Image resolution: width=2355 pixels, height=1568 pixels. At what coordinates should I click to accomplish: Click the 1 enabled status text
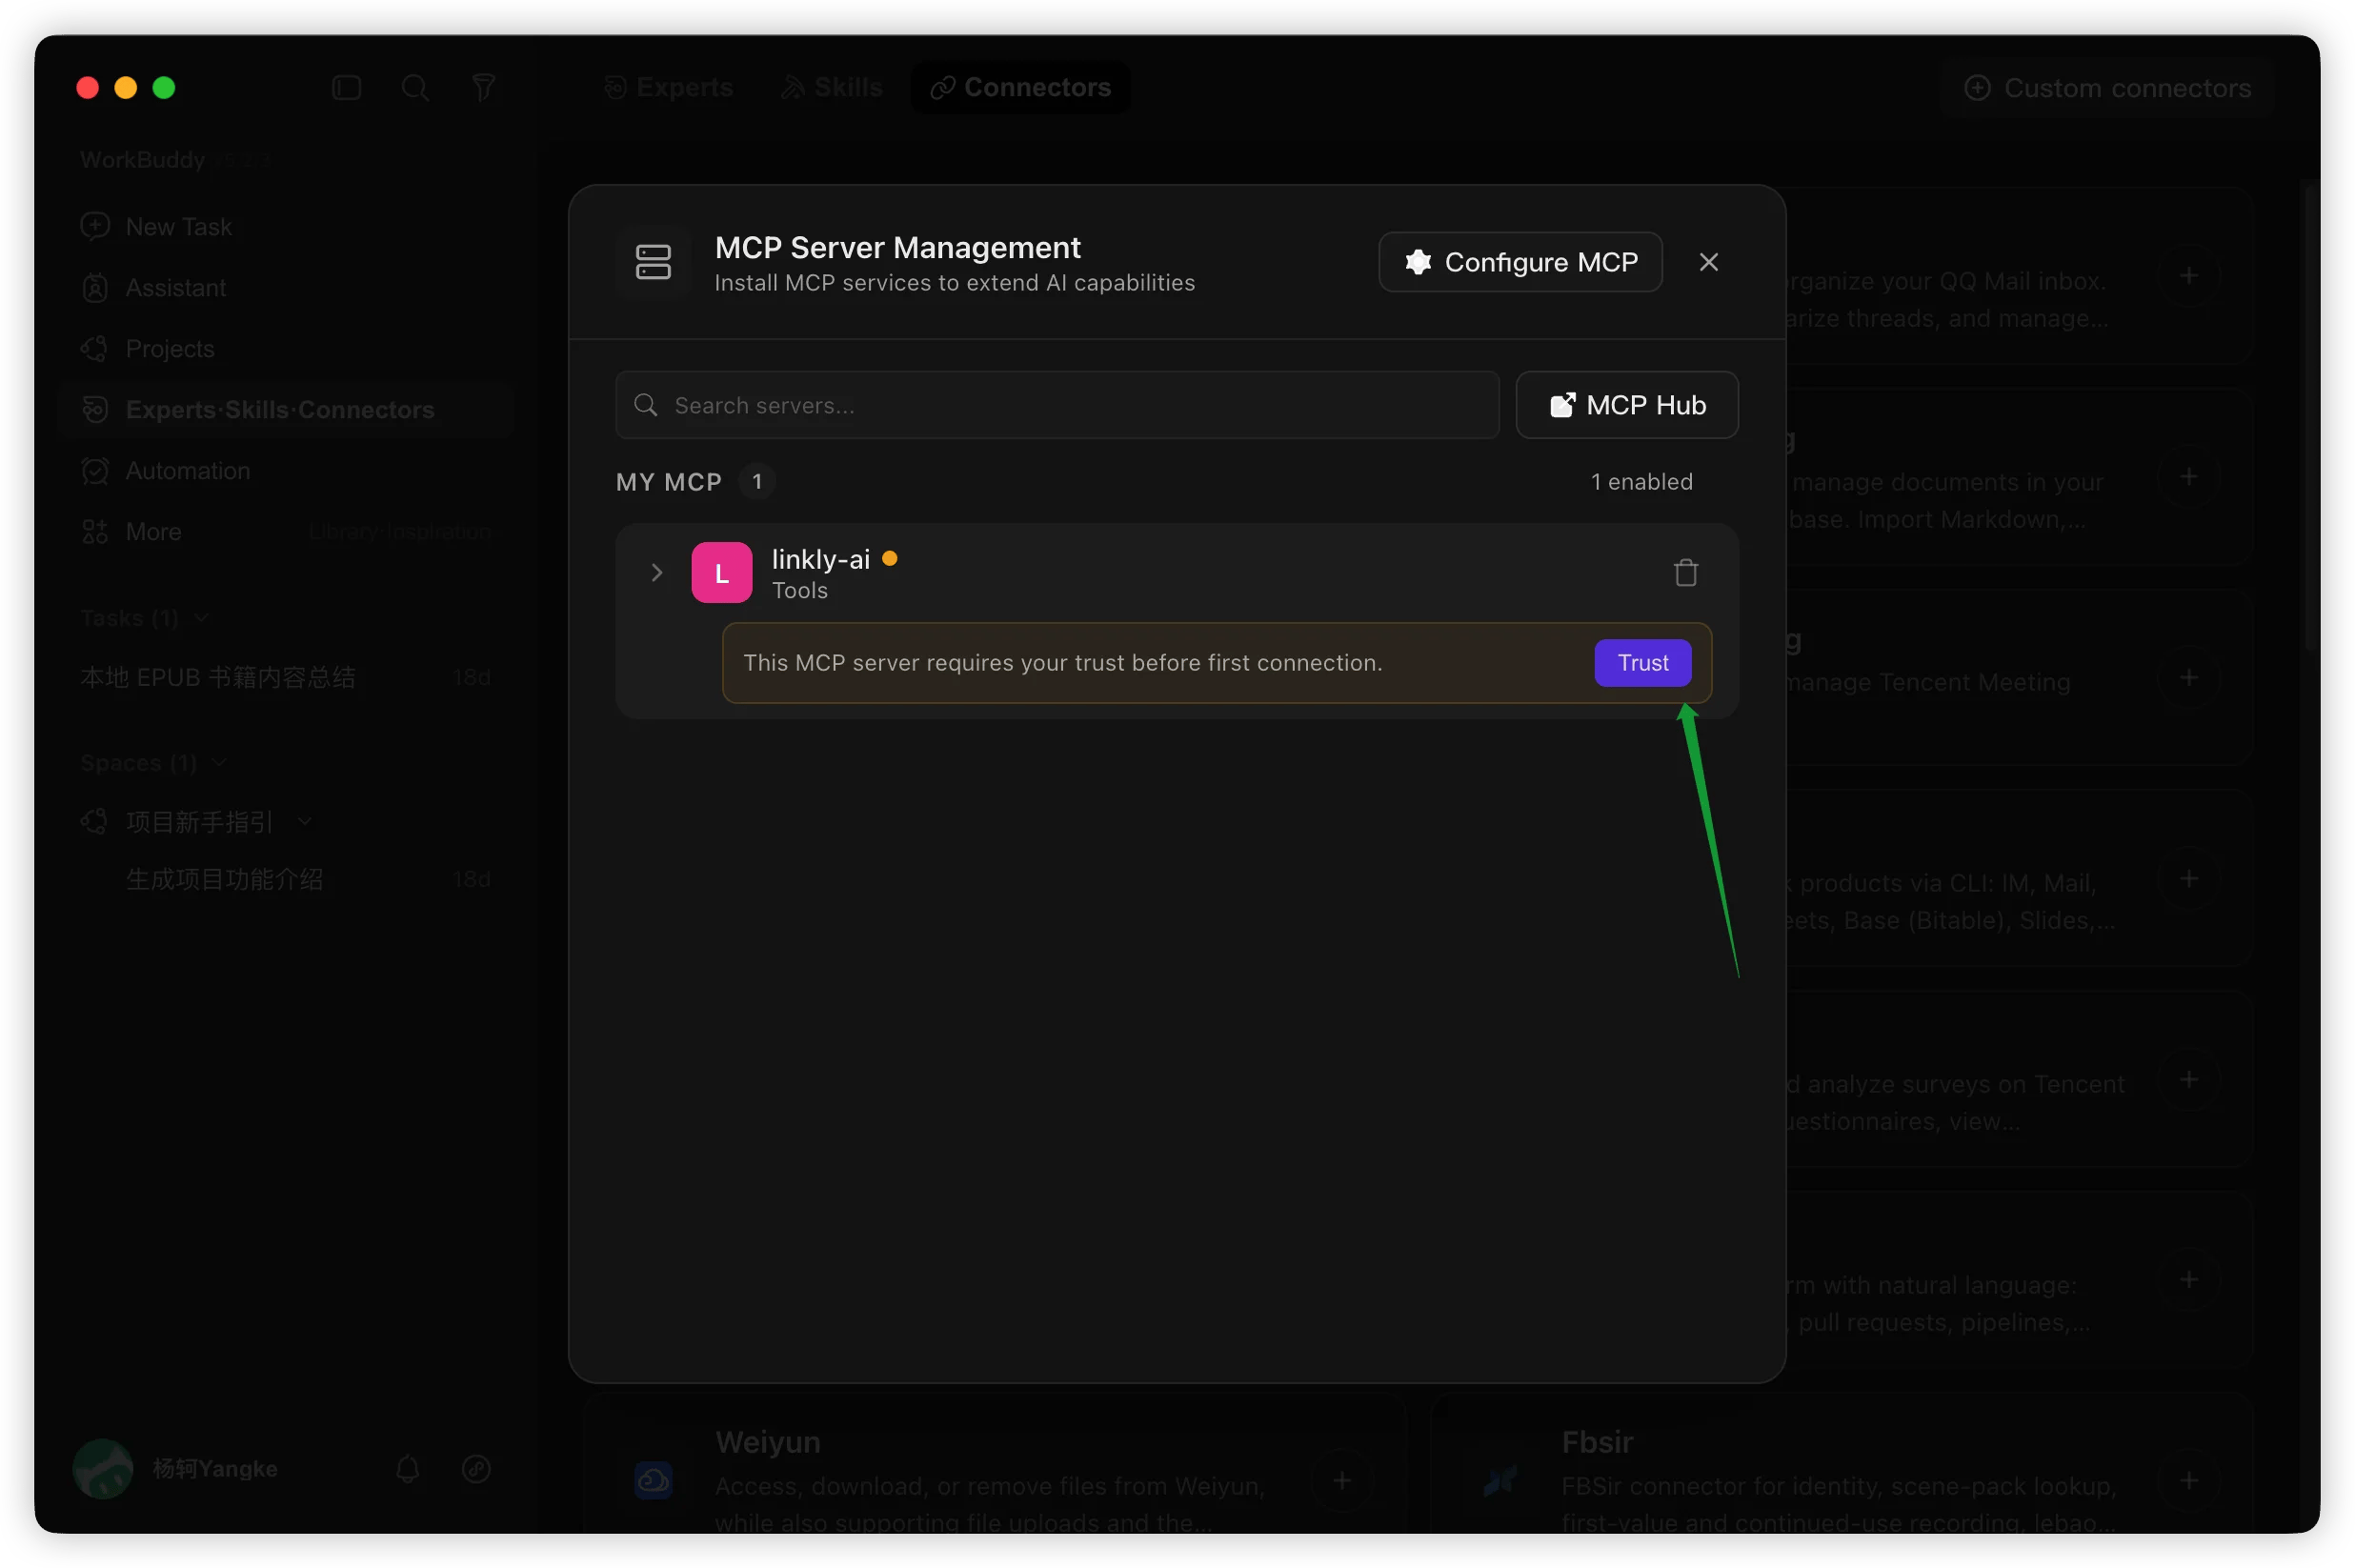(1641, 482)
